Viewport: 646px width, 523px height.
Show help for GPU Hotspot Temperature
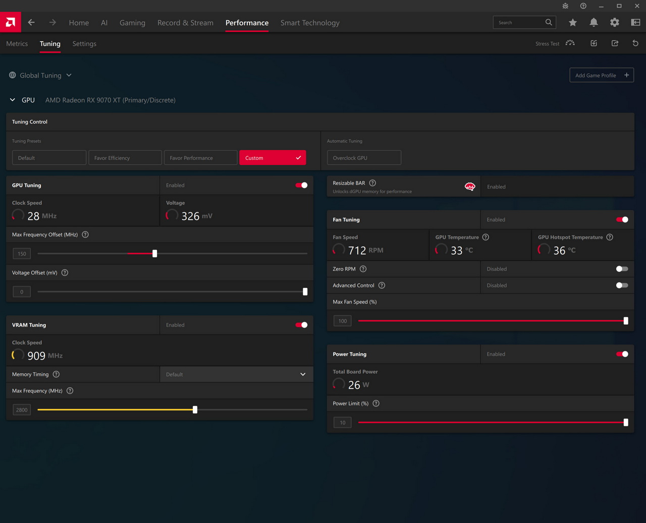click(x=610, y=237)
